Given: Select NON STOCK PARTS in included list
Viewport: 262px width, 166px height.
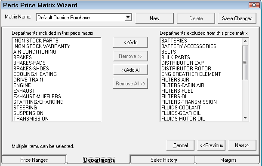Looking at the screenshot, I should click(x=56, y=41).
